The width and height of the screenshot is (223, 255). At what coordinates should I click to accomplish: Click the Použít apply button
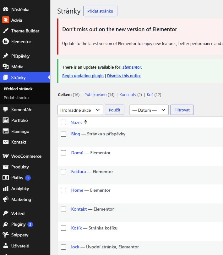[115, 110]
